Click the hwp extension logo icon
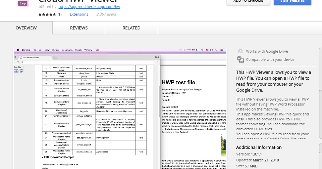The width and height of the screenshot is (322, 169). click(23, 4)
